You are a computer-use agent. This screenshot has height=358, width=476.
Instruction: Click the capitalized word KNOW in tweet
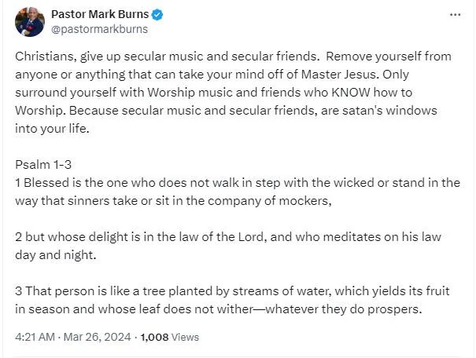tap(351, 93)
